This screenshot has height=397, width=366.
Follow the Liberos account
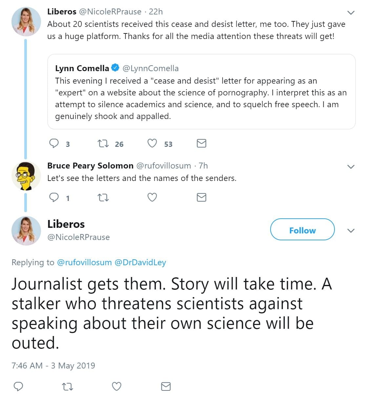(302, 230)
